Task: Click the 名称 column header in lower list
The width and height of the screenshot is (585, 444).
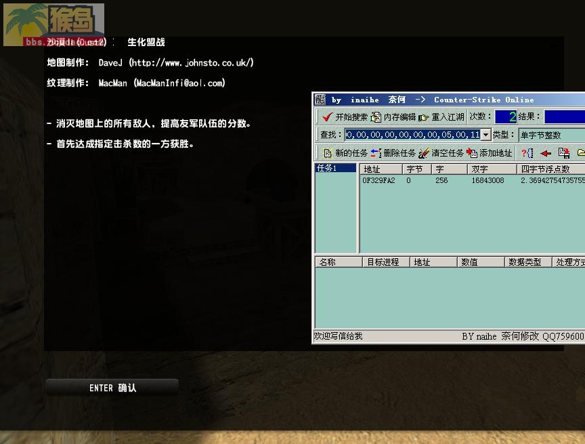Action: point(339,262)
